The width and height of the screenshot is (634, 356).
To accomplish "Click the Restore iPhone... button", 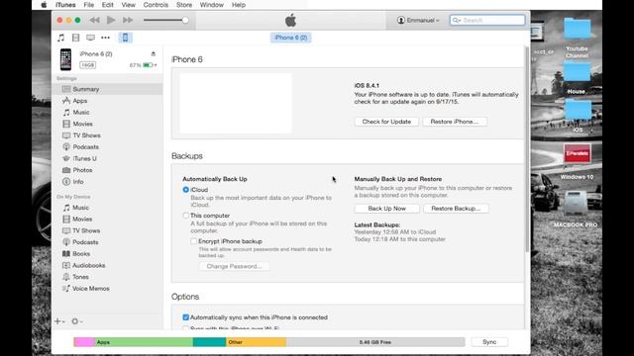I will (x=455, y=122).
